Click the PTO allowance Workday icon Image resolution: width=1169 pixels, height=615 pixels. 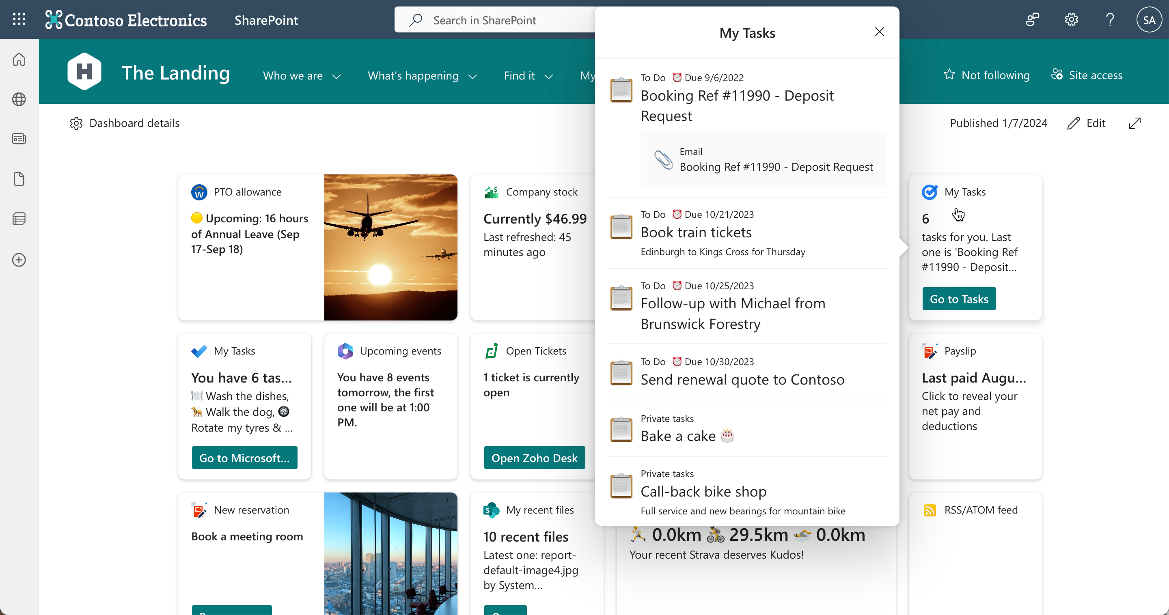(199, 192)
